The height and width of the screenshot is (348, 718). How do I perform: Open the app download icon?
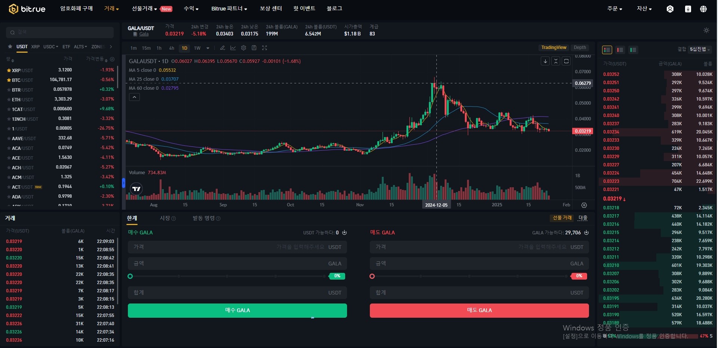(688, 9)
